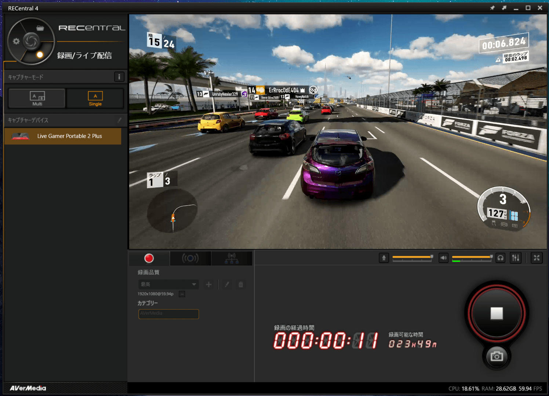Image resolution: width=549 pixels, height=396 pixels.
Task: Click the game preview video area
Action: tap(338, 132)
